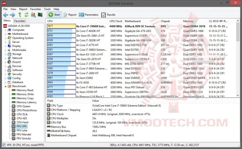
Task: Toggle the VP8 checkbox in the status bar
Action: pyautogui.click(x=4, y=145)
